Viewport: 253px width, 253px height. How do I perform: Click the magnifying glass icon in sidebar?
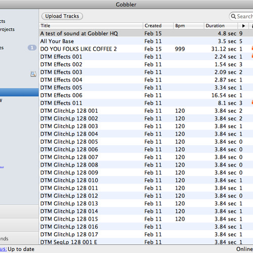coord(33,74)
